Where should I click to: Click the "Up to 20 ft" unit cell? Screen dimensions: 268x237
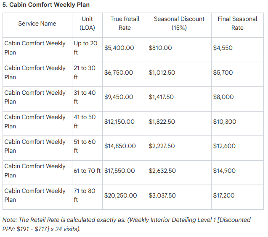[x=85, y=48]
